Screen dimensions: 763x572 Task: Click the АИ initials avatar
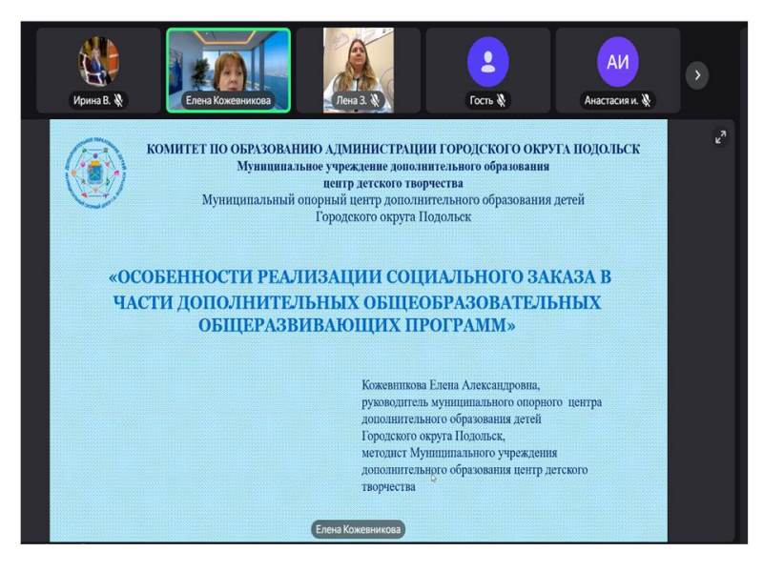click(x=617, y=62)
